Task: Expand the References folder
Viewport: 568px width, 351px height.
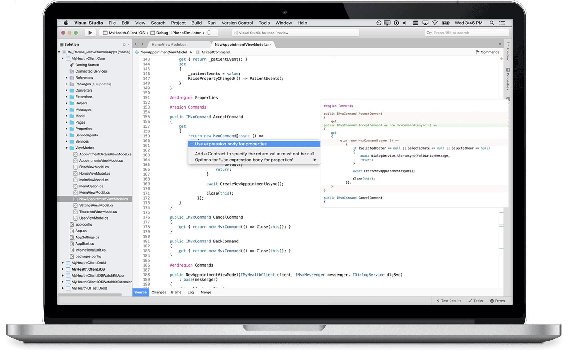Action: coord(66,78)
